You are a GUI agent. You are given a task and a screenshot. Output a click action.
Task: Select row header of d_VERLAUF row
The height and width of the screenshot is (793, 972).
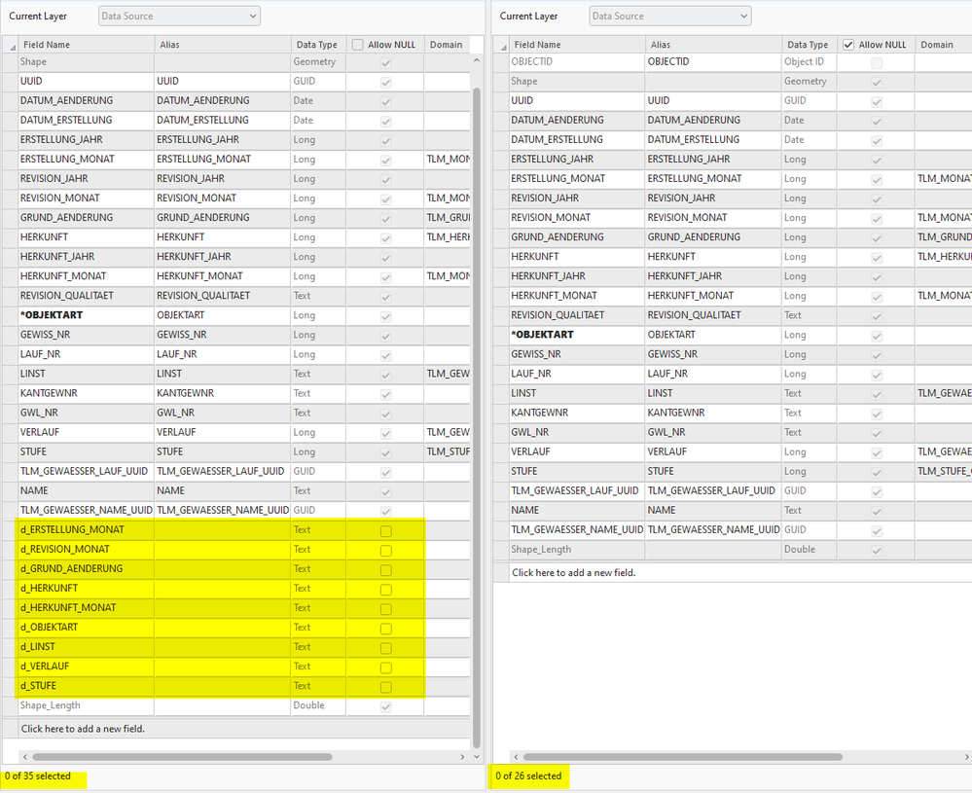pyautogui.click(x=11, y=666)
